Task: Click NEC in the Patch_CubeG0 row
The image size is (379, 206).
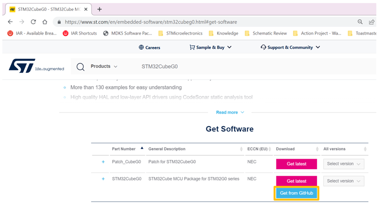Action: tap(252, 162)
